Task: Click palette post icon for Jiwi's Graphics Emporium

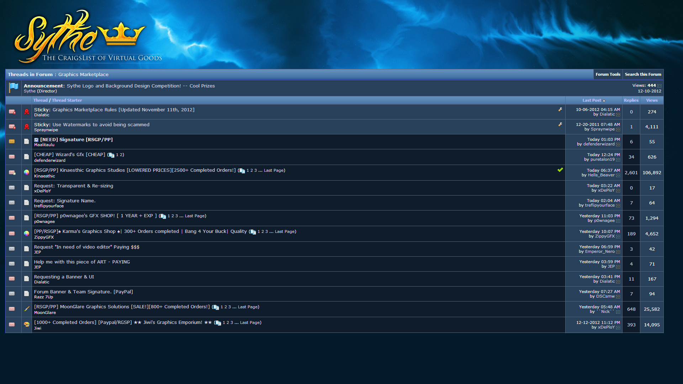Action: (27, 324)
